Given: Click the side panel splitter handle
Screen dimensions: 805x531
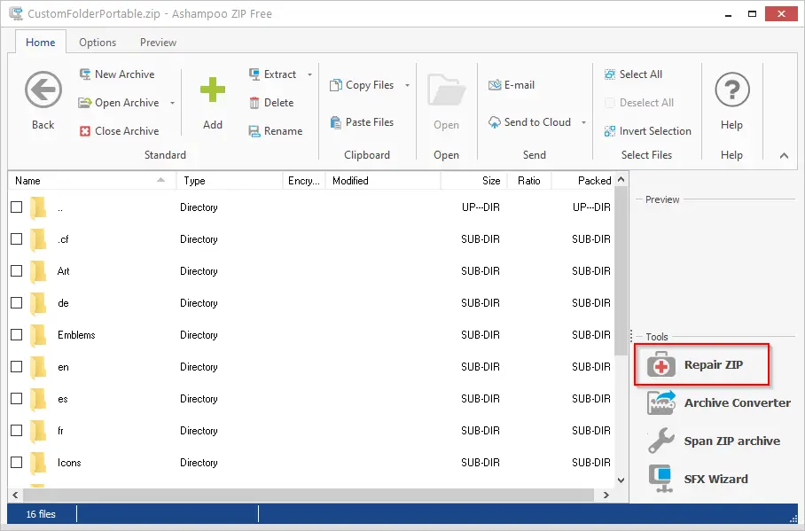Looking at the screenshot, I should click(x=631, y=336).
